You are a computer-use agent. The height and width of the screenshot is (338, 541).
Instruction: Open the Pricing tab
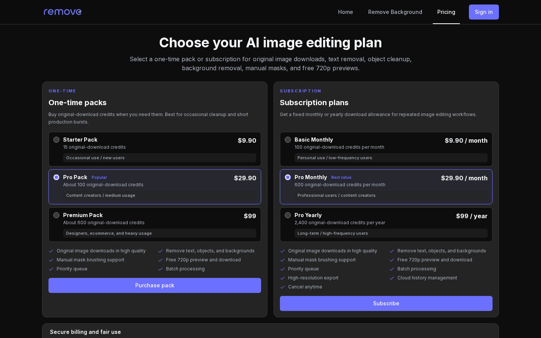click(x=446, y=12)
